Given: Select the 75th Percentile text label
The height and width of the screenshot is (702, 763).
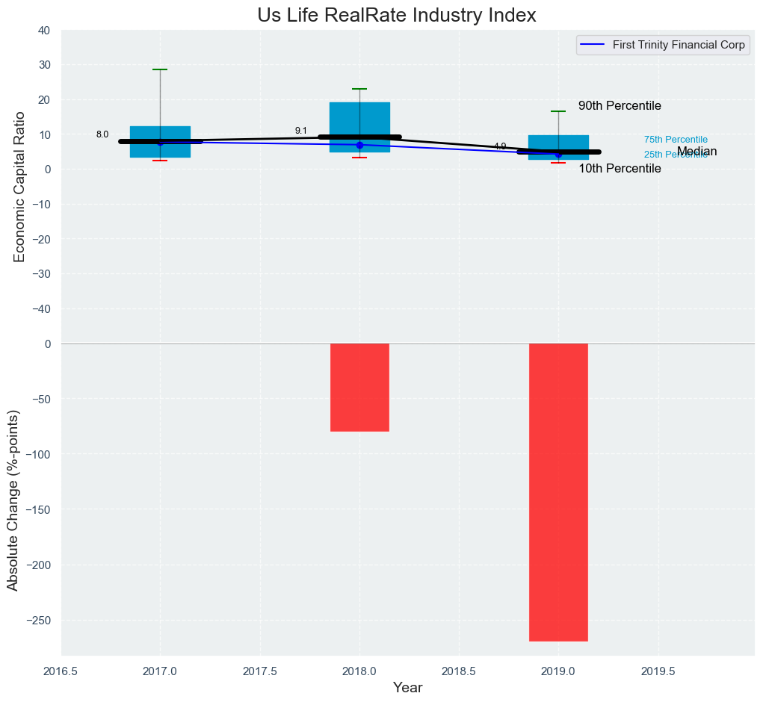Looking at the screenshot, I should pyautogui.click(x=676, y=140).
